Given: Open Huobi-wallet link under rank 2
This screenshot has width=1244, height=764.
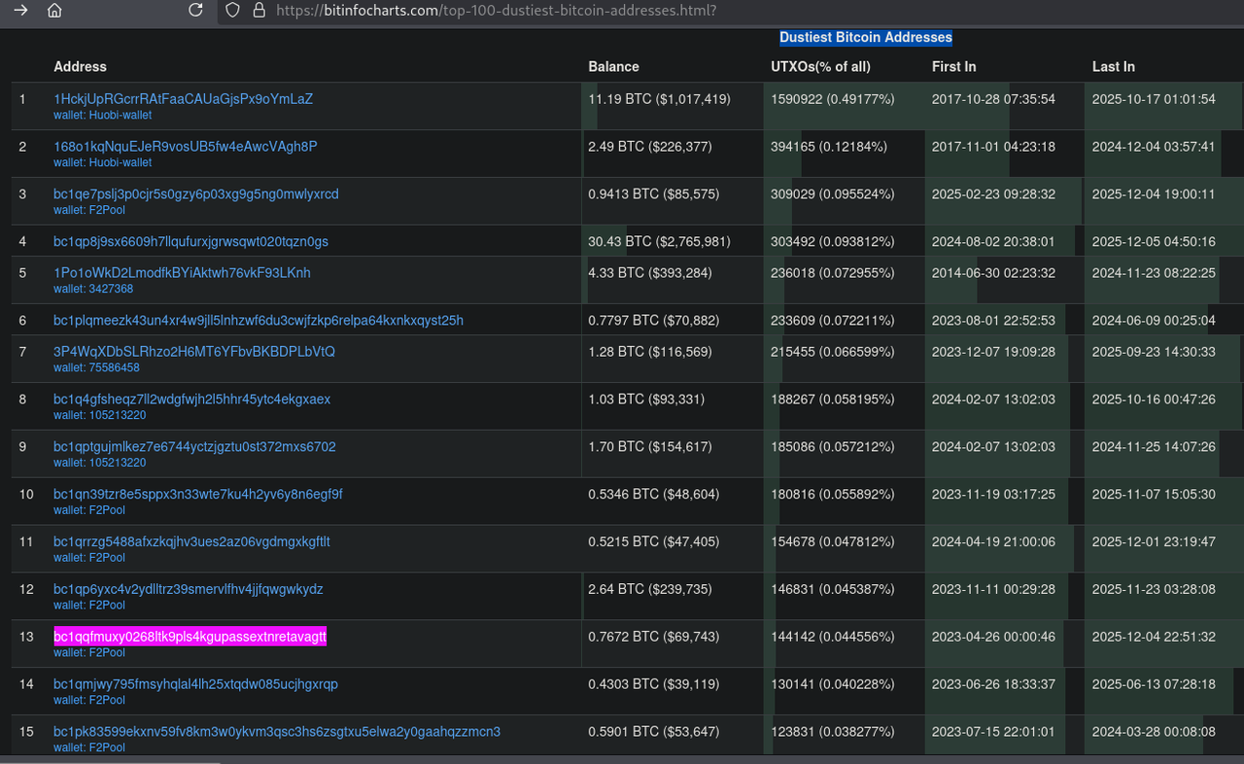Looking at the screenshot, I should pyautogui.click(x=103, y=162).
